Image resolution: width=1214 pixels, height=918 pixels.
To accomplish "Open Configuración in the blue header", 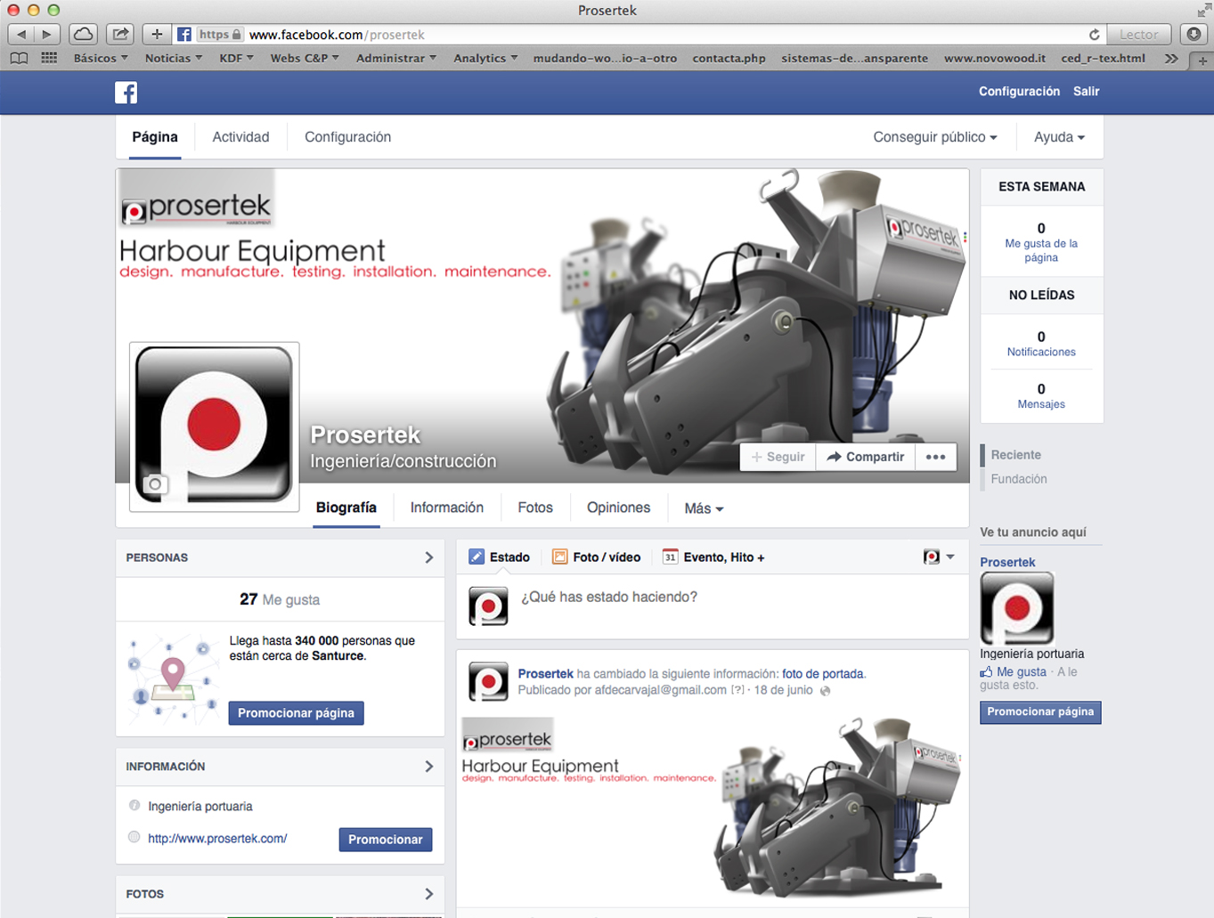I will [x=1019, y=91].
